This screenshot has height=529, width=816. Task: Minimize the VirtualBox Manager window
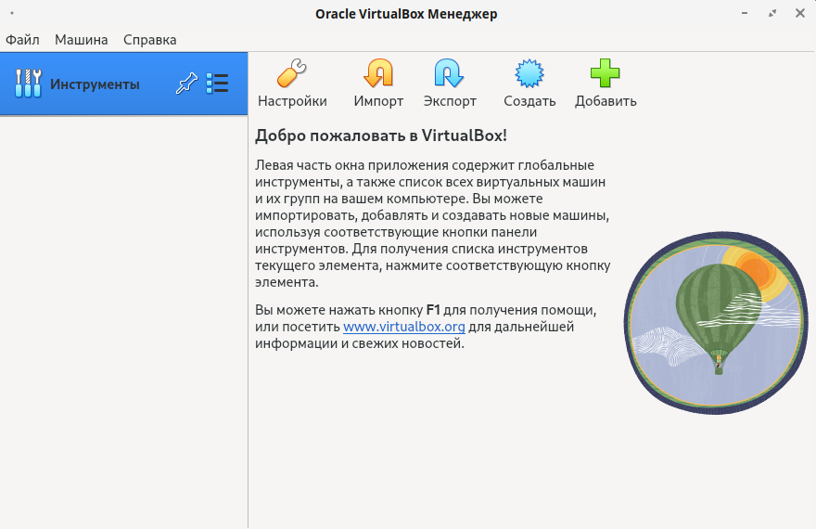pyautogui.click(x=746, y=13)
